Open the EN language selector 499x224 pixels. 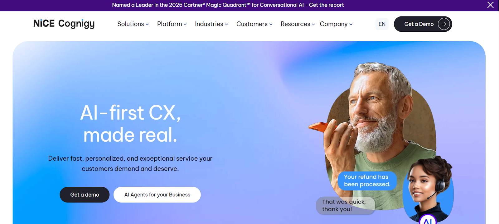point(382,24)
